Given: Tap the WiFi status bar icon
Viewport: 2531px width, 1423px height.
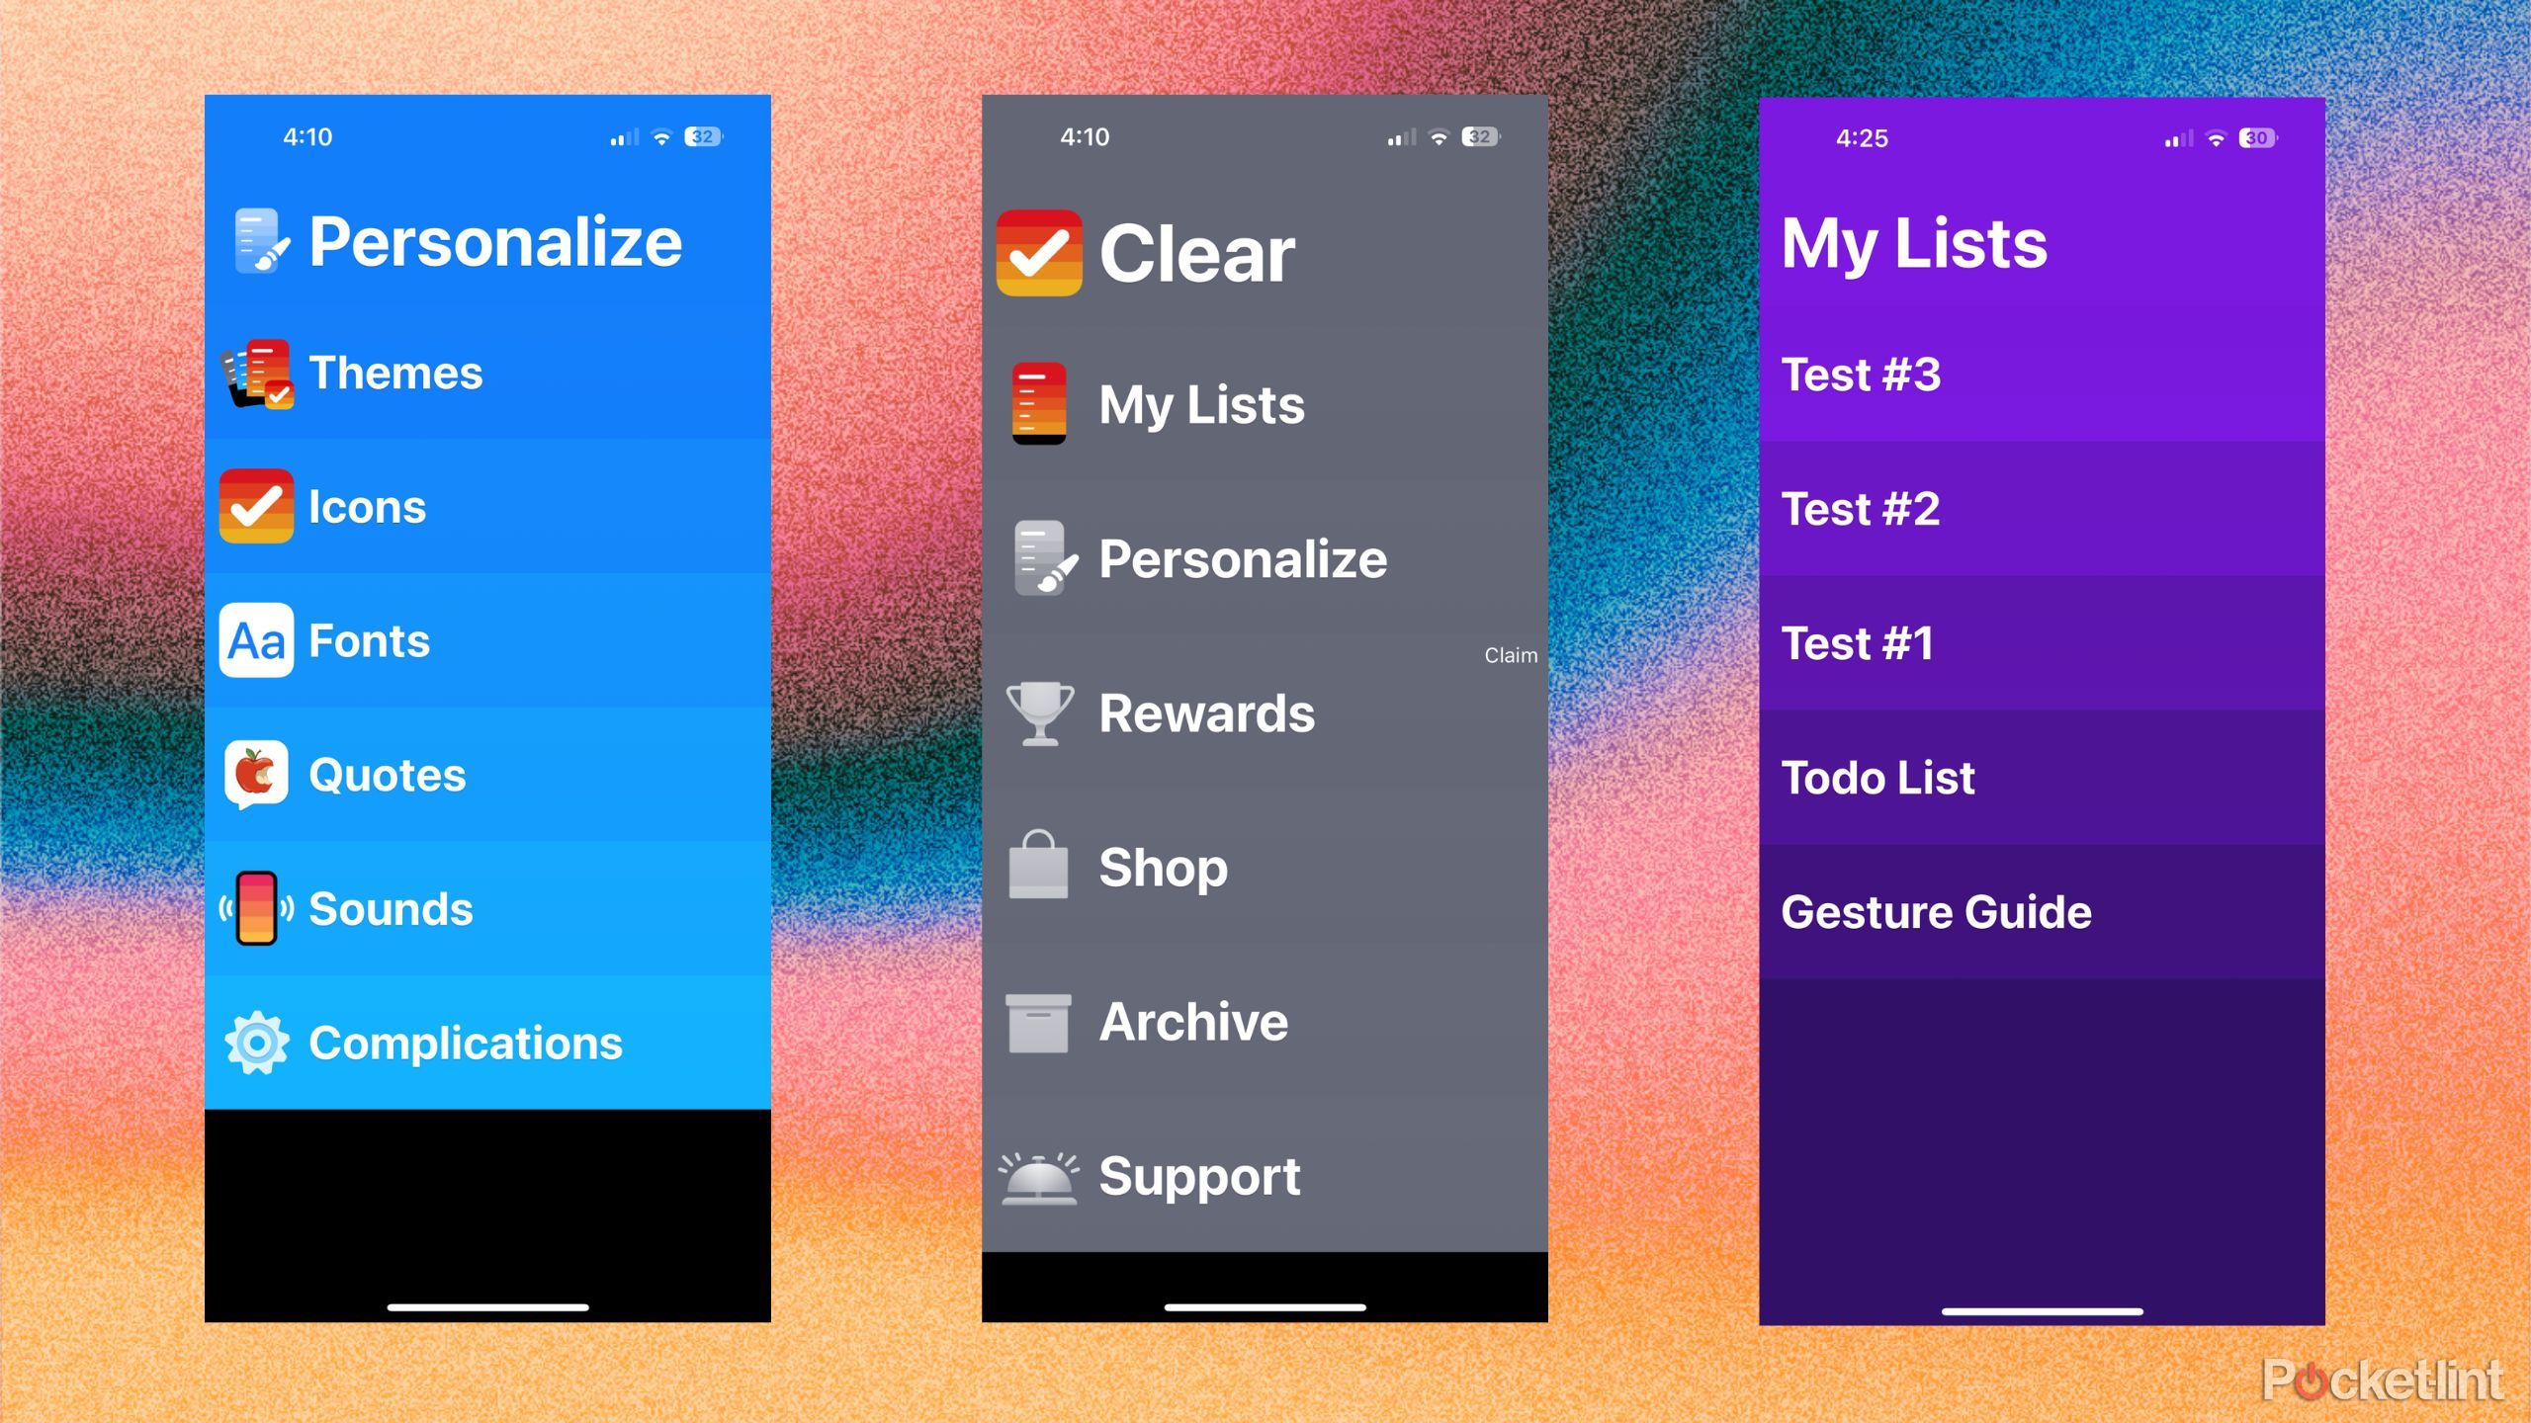Looking at the screenshot, I should [x=671, y=137].
